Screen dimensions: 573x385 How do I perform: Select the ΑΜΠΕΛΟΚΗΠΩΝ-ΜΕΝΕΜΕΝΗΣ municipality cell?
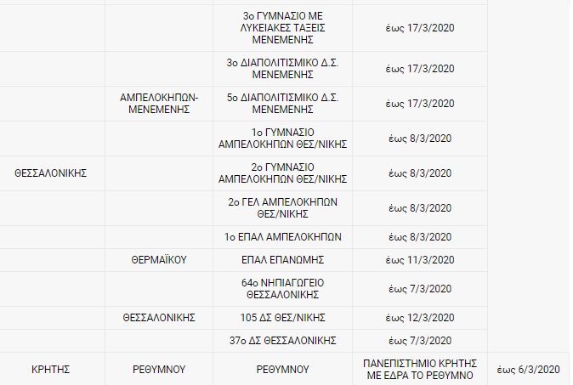(x=159, y=104)
